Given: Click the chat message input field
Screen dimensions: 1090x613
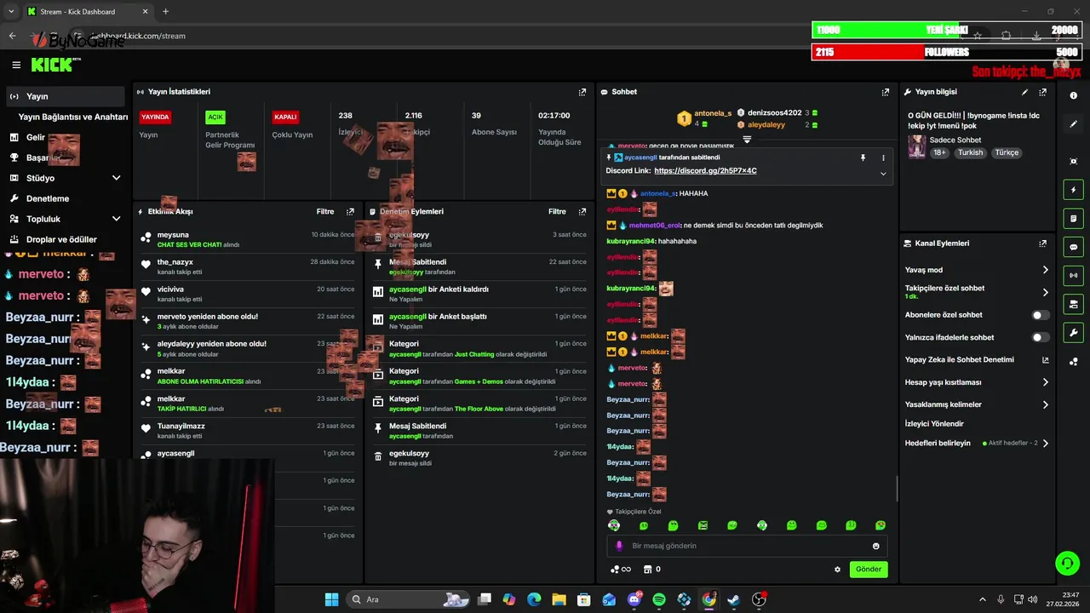Looking at the screenshot, I should click(747, 546).
